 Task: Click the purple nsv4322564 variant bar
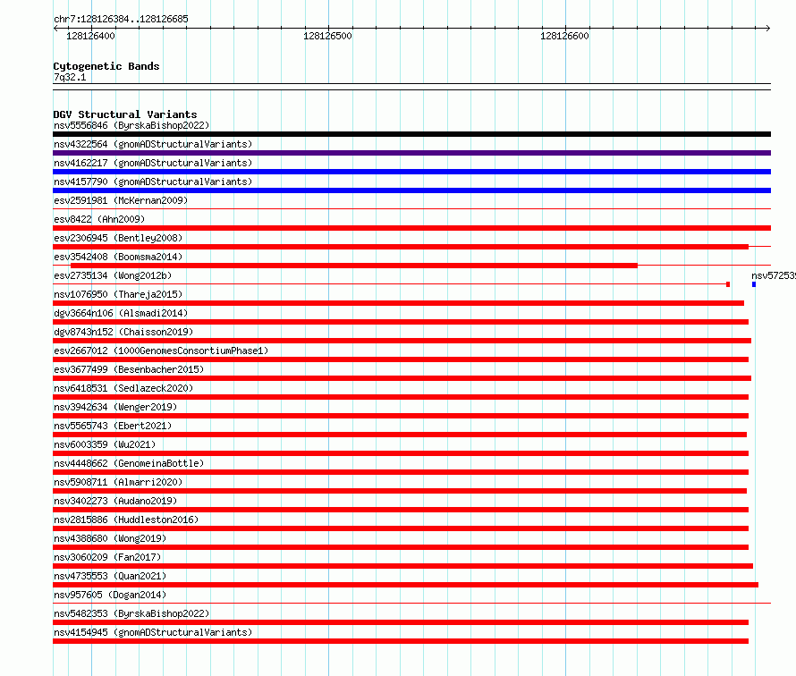[411, 153]
